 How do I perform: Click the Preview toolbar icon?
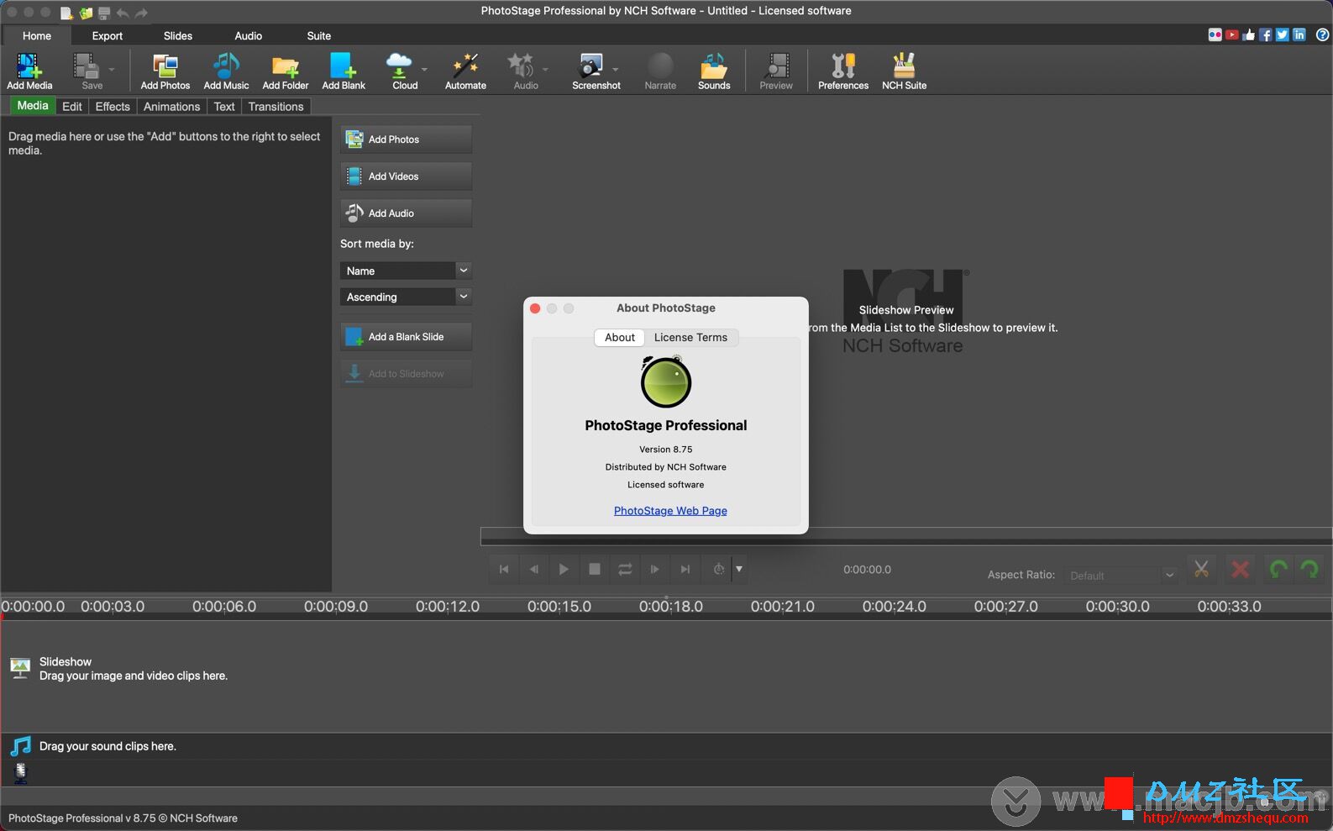[x=776, y=71]
